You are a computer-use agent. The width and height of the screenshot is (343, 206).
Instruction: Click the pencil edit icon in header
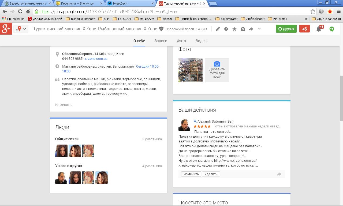coord(218,29)
